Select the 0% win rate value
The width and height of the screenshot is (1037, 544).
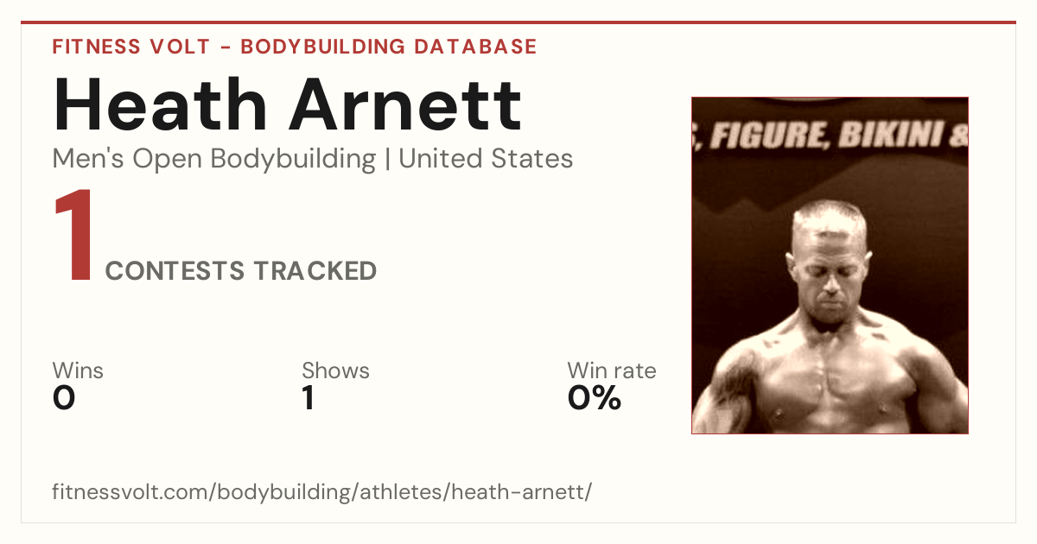(x=595, y=398)
